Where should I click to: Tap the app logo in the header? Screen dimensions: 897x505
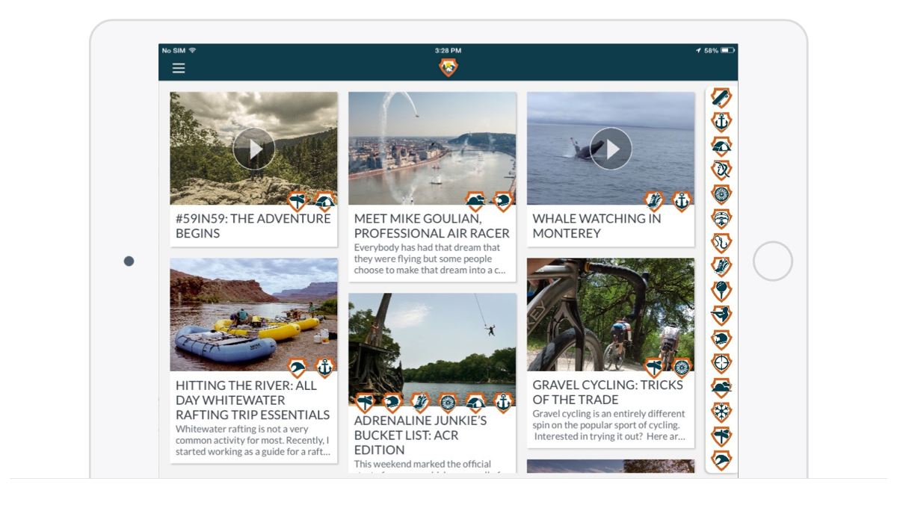pyautogui.click(x=449, y=68)
